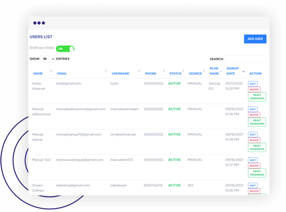
Task: Edit the Shawn Zulfiqar user
Action: (x=253, y=186)
